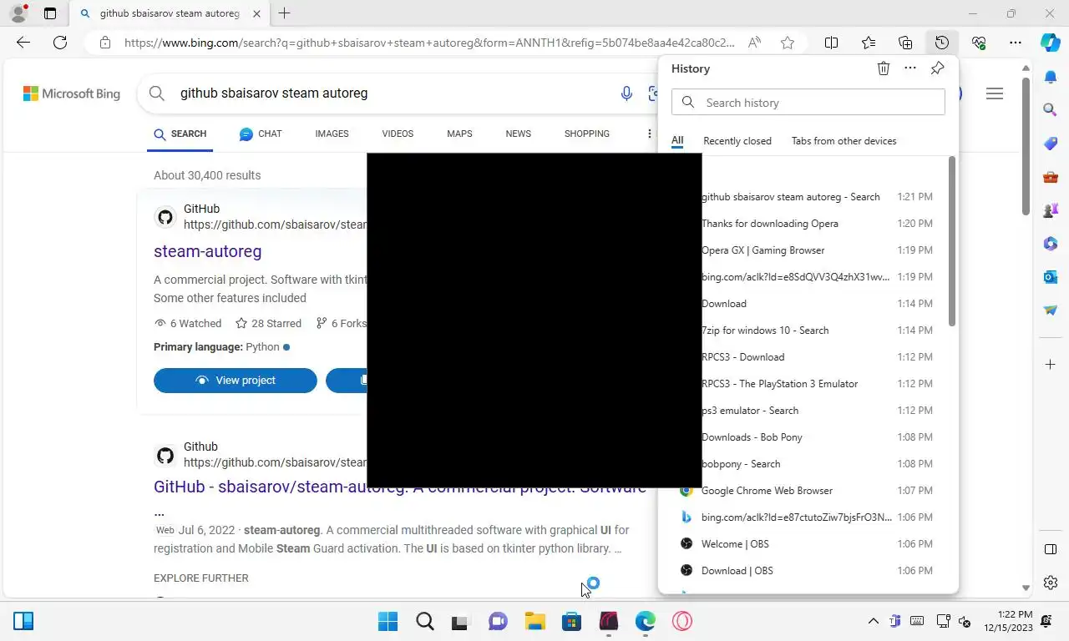Open sidebar Games chess icon
The width and height of the screenshot is (1069, 641).
pos(1051,210)
